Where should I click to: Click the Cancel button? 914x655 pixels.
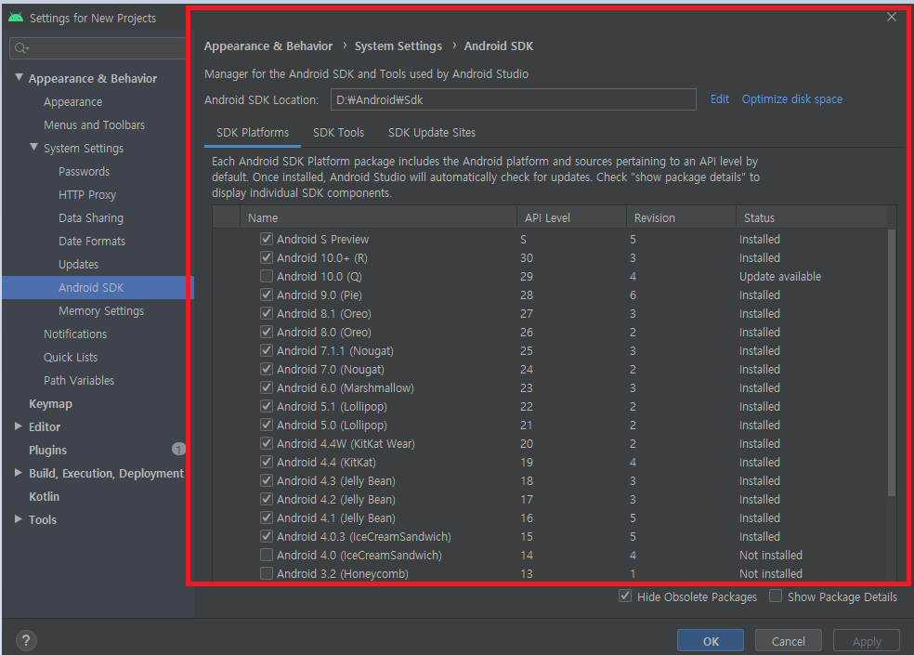click(788, 641)
